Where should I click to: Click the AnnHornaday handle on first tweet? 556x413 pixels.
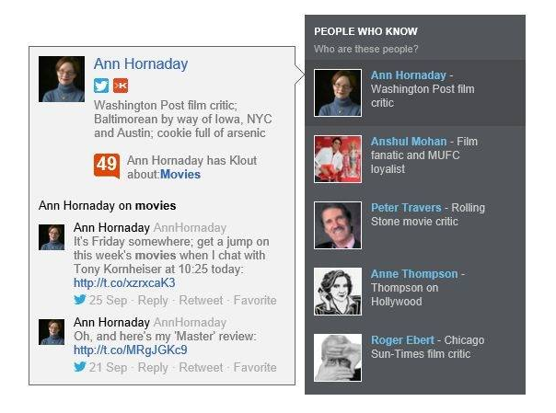190,227
